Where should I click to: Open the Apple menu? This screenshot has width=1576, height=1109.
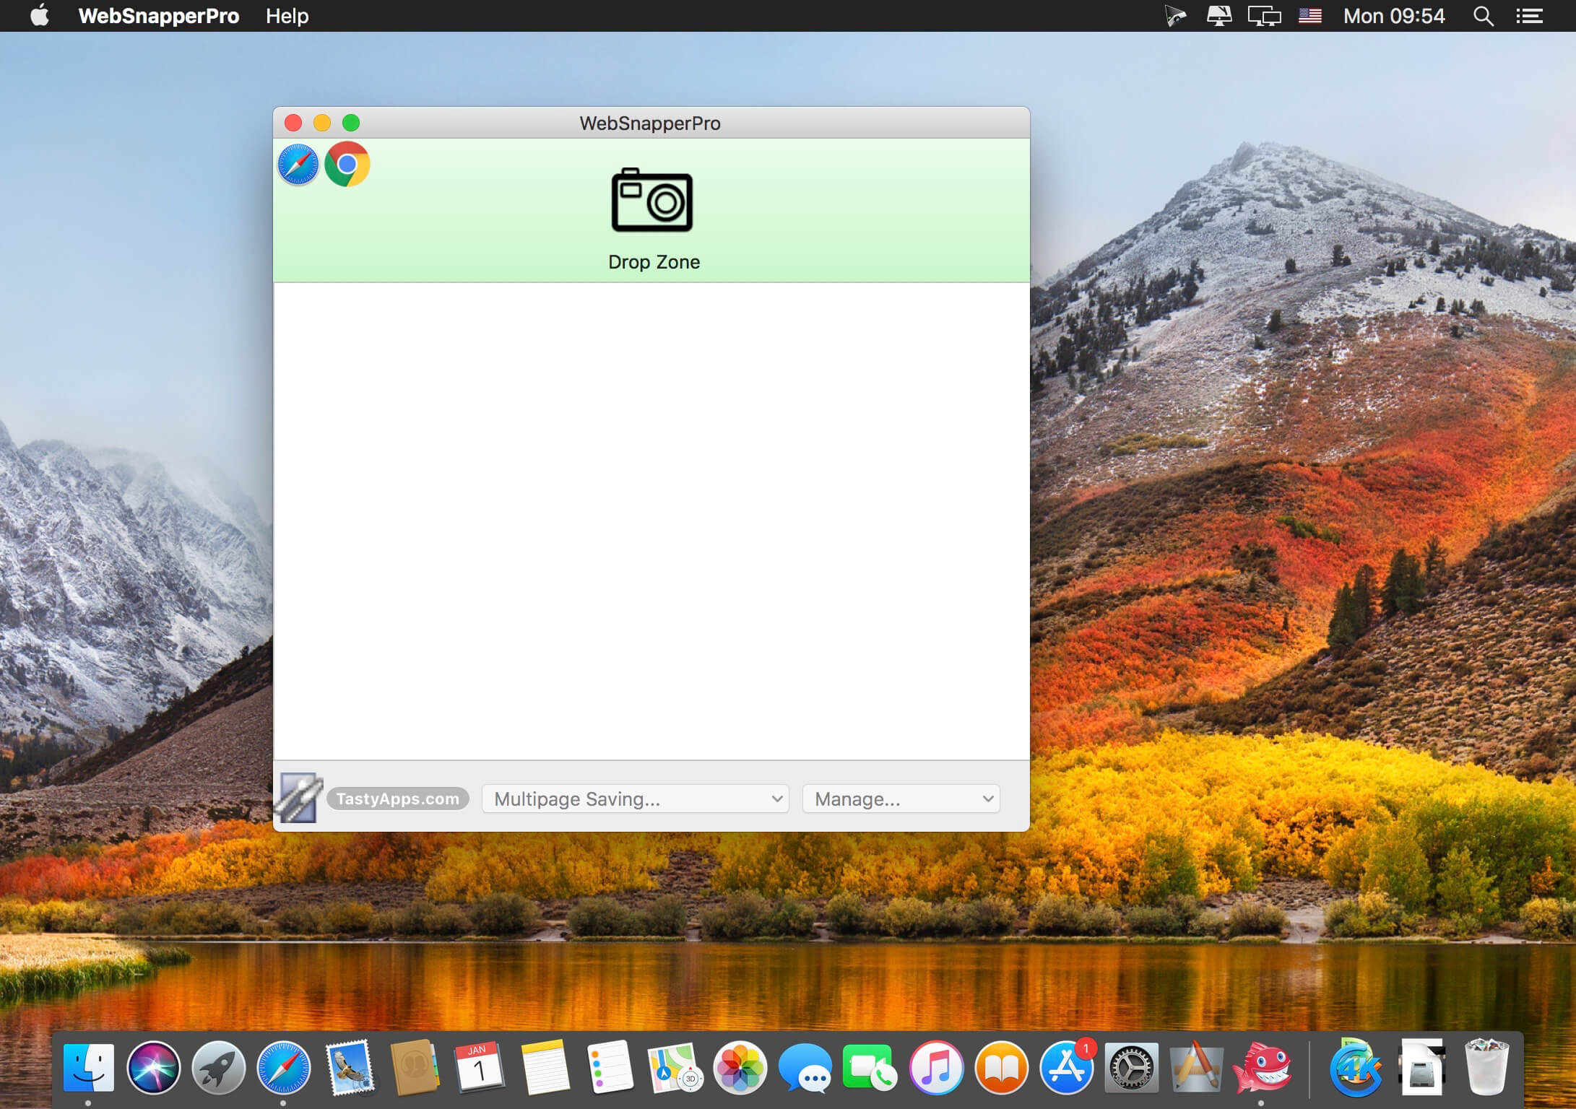click(40, 16)
